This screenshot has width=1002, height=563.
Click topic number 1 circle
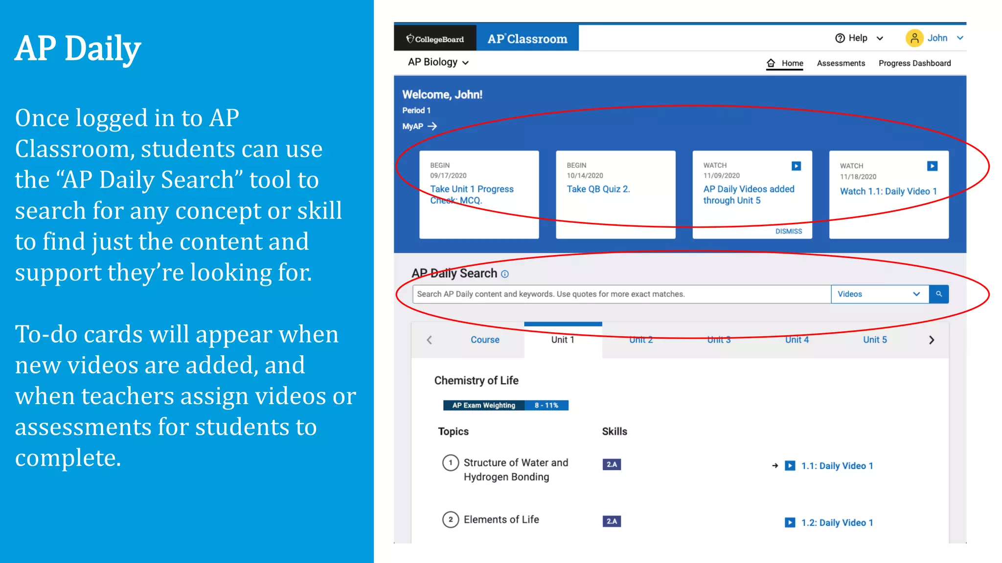(450, 462)
